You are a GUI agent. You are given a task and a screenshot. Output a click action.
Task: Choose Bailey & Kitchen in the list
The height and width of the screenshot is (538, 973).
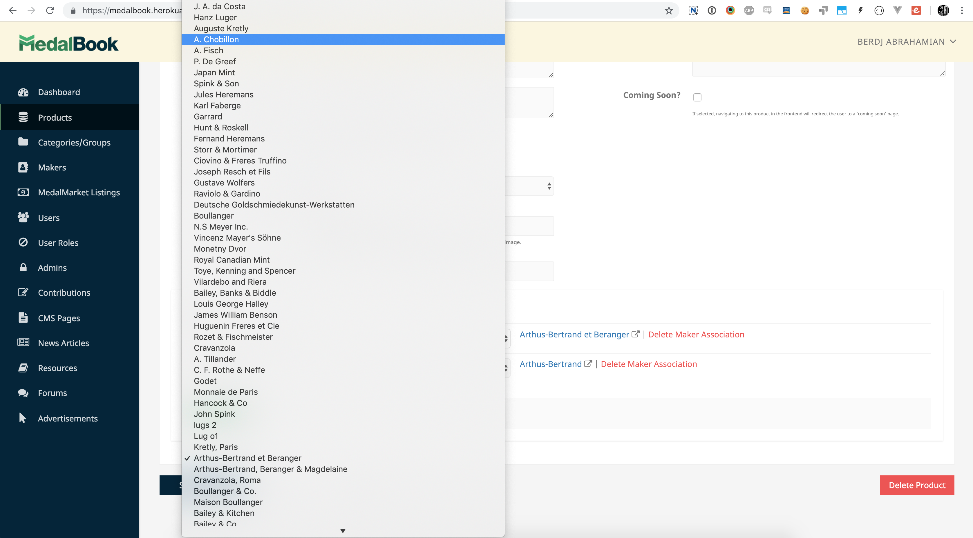[343, 513]
